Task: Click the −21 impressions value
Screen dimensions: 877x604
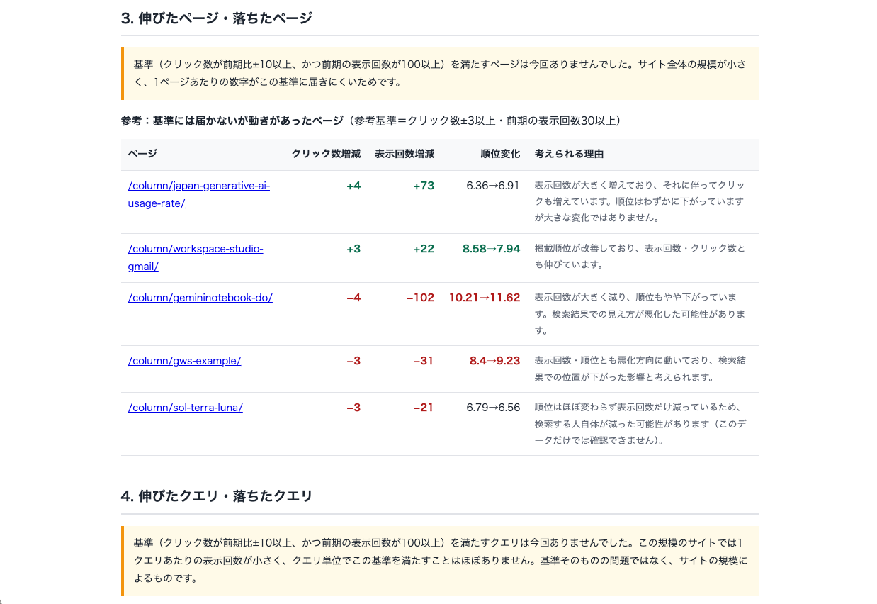Action: click(x=424, y=408)
